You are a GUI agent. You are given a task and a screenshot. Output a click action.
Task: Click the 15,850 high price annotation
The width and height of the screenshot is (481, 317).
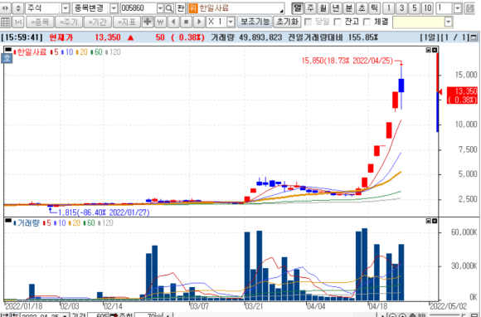coord(347,61)
